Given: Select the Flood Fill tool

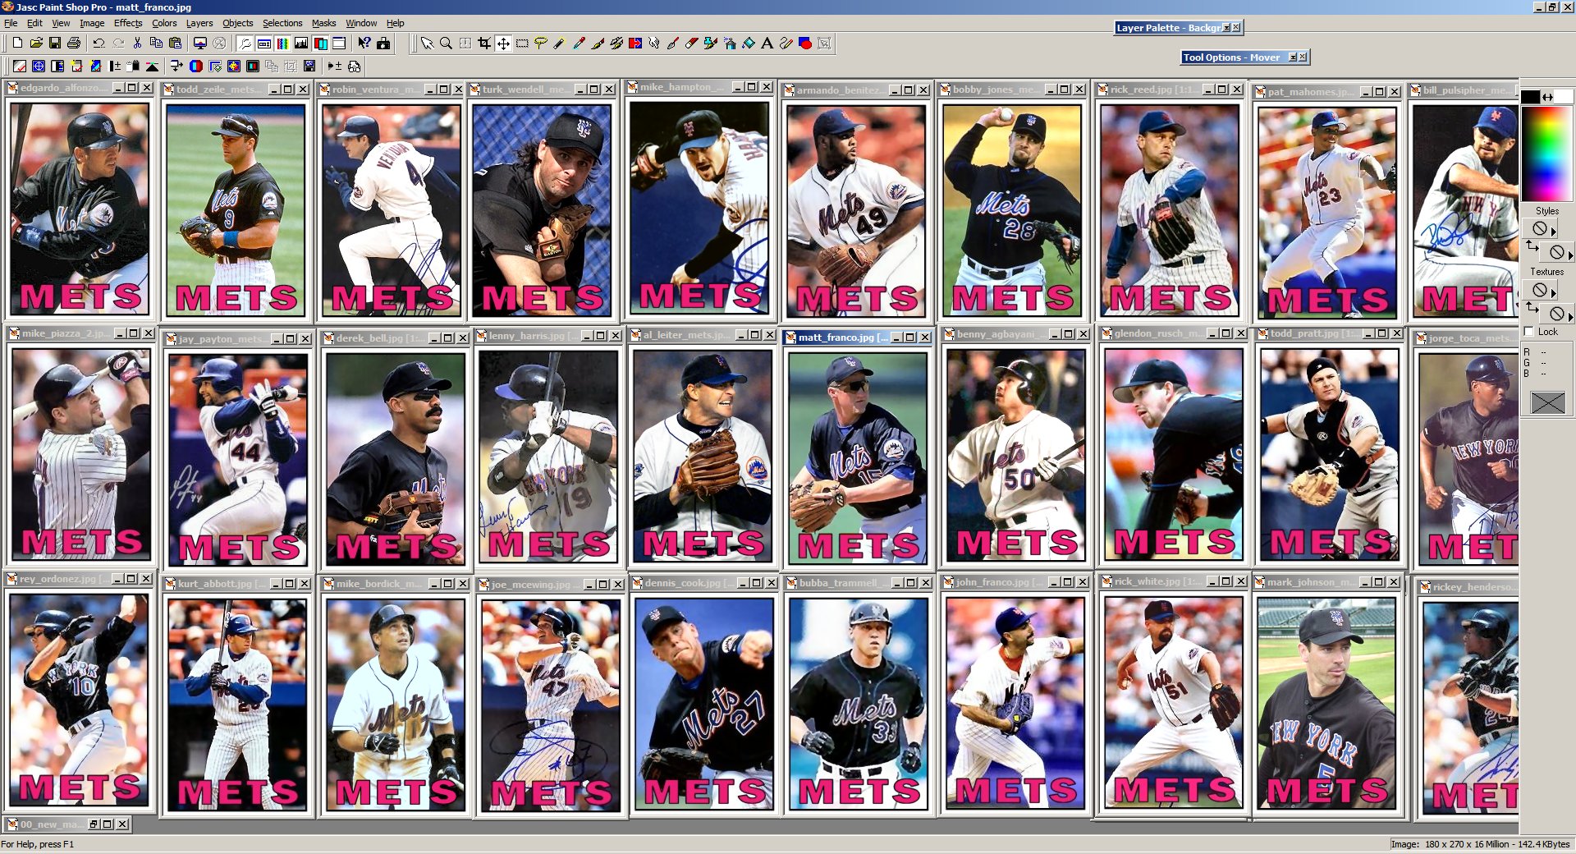Looking at the screenshot, I should [x=749, y=44].
